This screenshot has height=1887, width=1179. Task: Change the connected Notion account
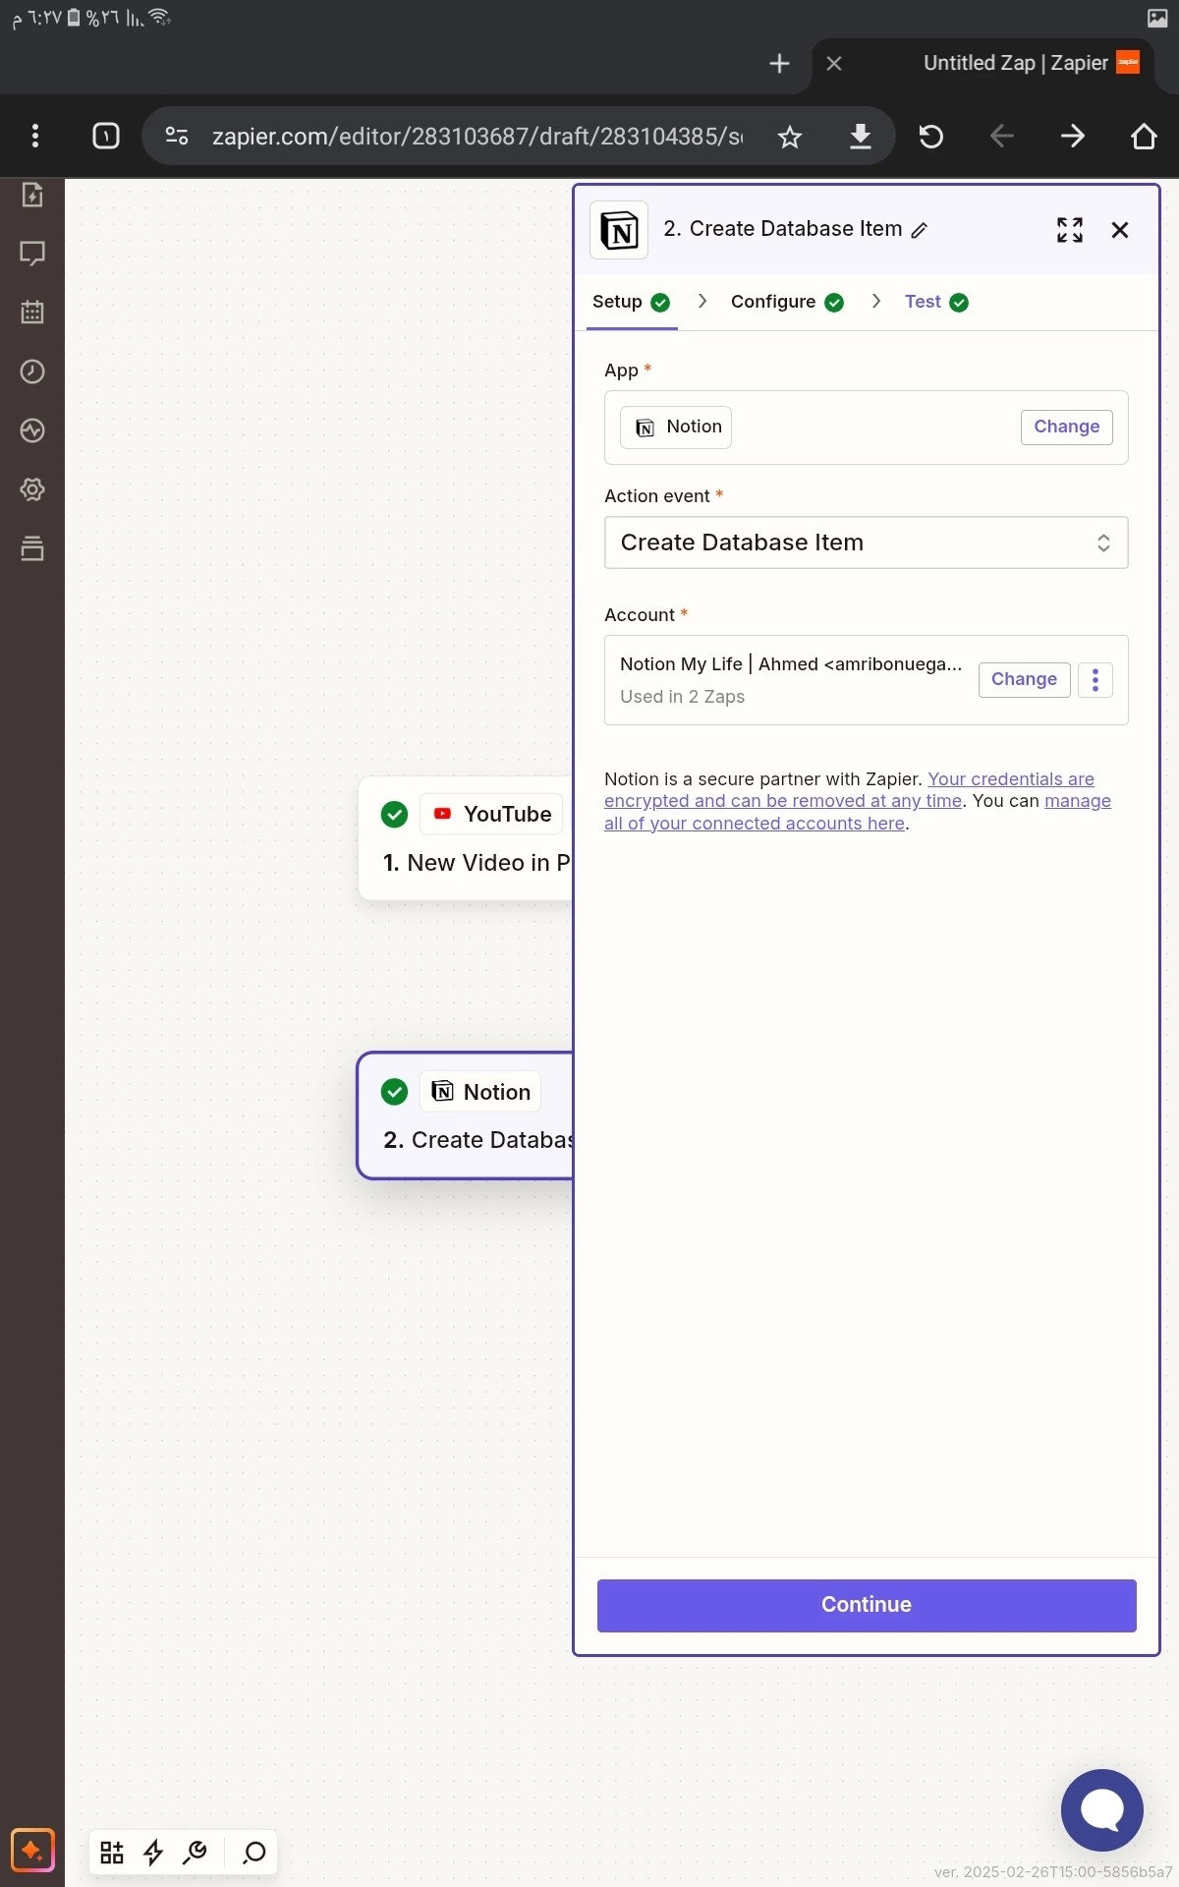pyautogui.click(x=1024, y=679)
